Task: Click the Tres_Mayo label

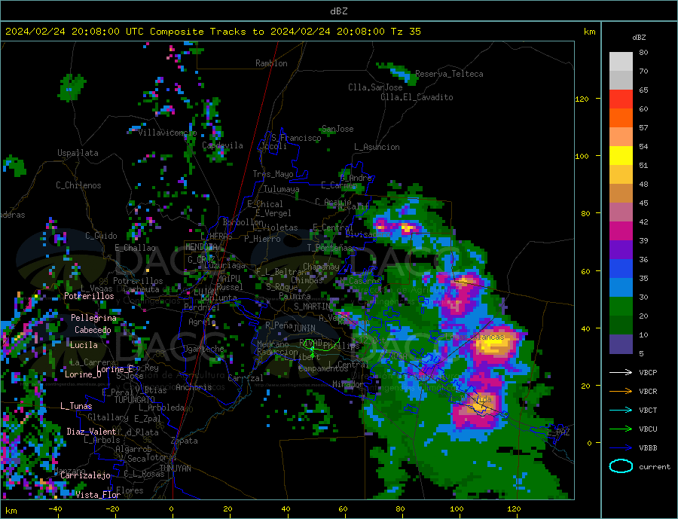Action: pos(273,174)
